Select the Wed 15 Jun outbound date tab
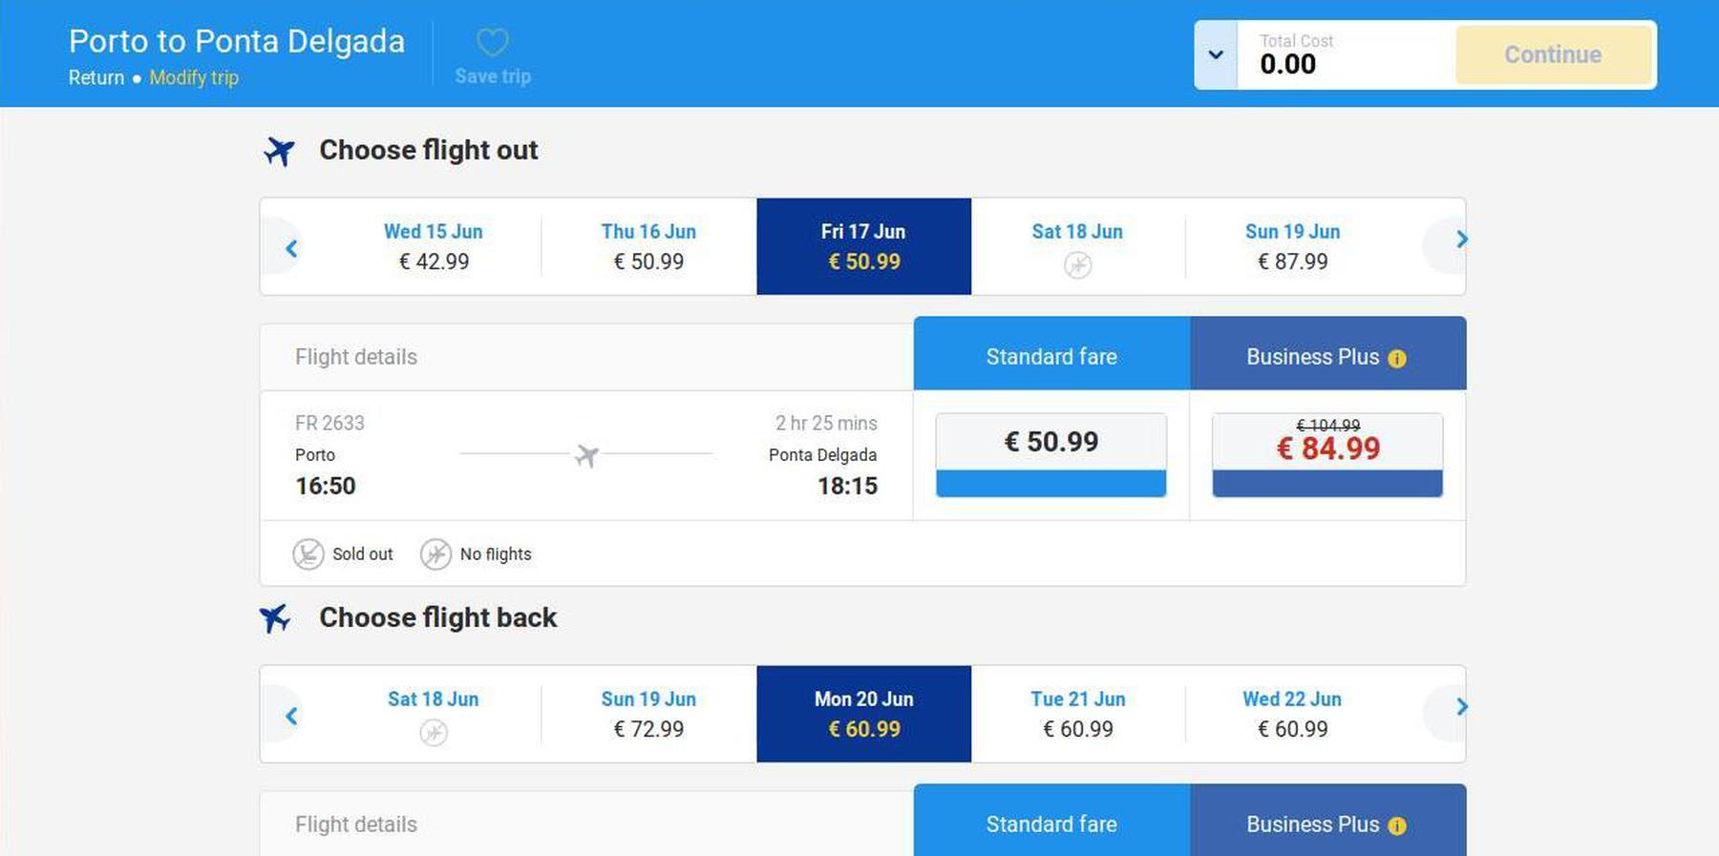Screen dimensions: 1719x856 coord(434,246)
